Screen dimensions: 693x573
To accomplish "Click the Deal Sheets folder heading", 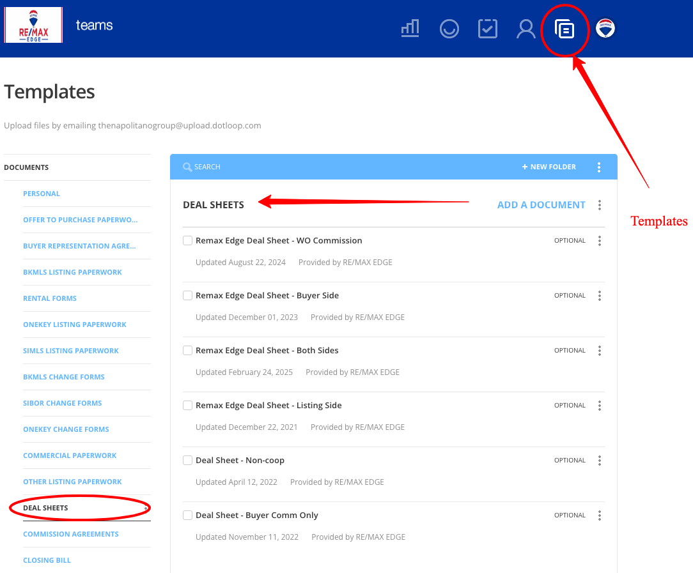I will (214, 205).
